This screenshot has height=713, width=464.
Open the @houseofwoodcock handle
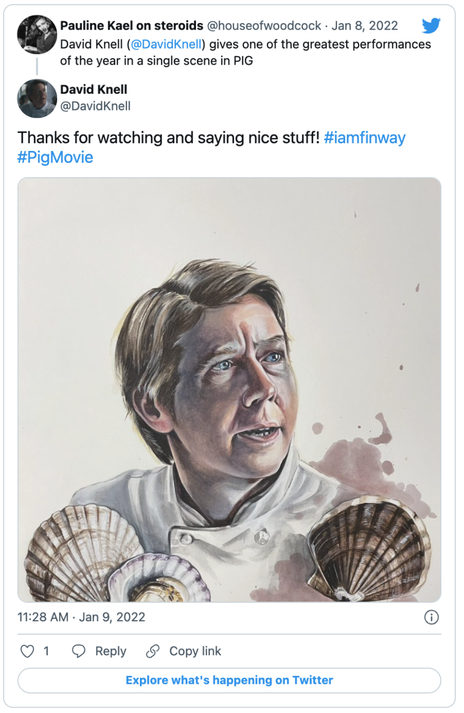click(x=264, y=26)
